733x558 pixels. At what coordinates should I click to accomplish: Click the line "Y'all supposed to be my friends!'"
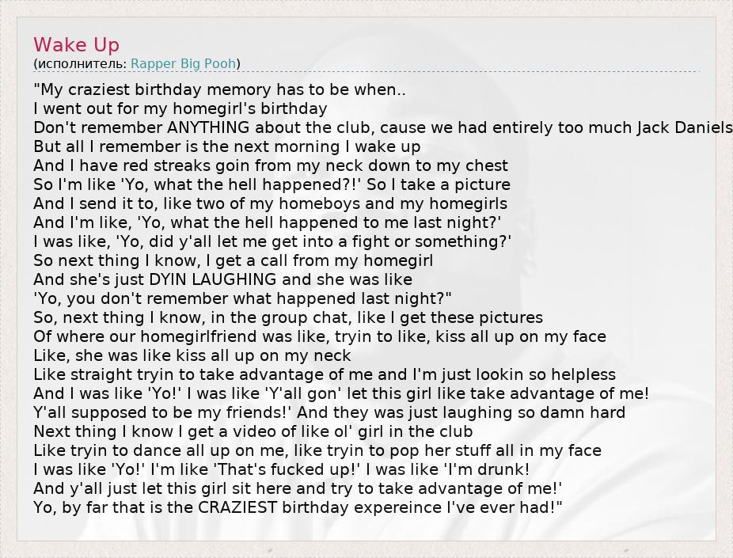point(329,412)
